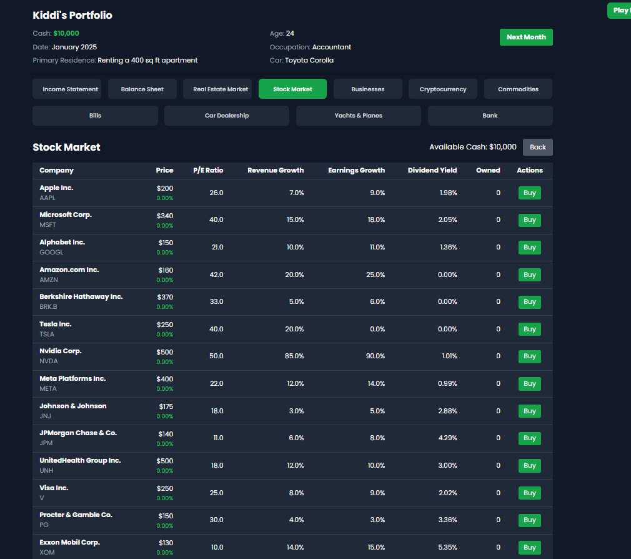
Task: Click the BRK.B ticker symbol
Action: (48, 306)
